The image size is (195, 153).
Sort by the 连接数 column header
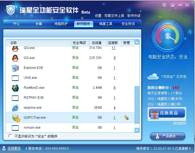click(114, 43)
